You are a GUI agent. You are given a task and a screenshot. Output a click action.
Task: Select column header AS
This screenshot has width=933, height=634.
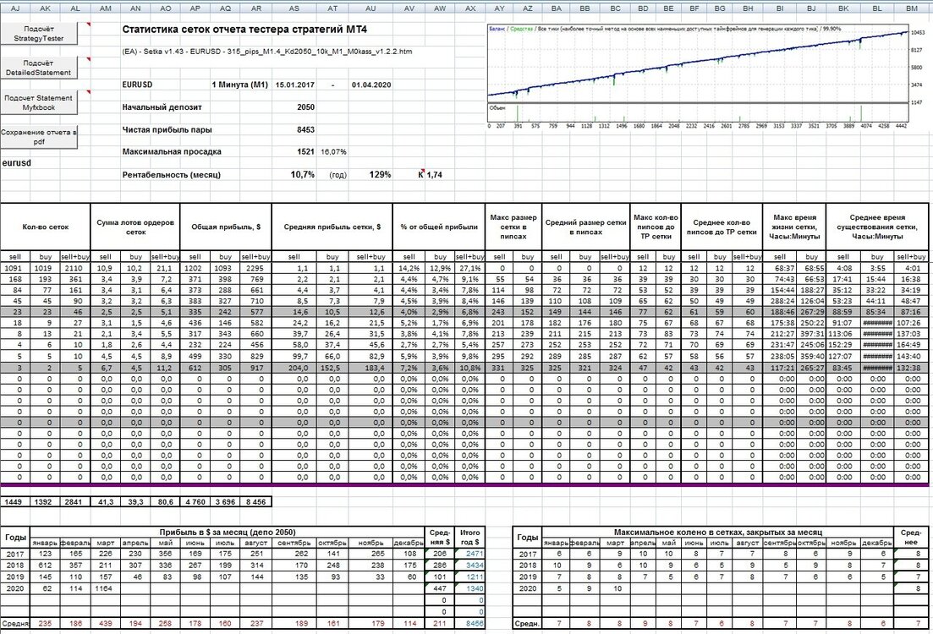click(294, 8)
